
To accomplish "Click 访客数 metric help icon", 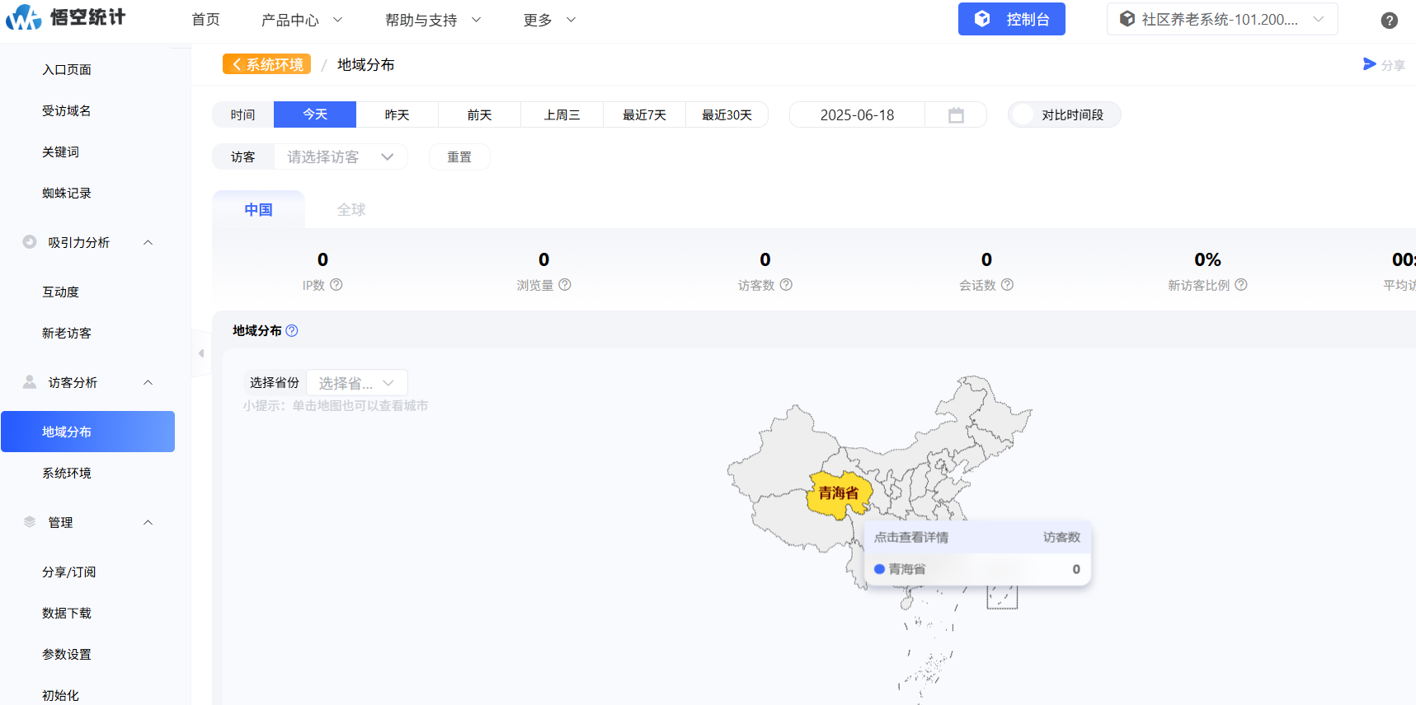I will click(786, 284).
